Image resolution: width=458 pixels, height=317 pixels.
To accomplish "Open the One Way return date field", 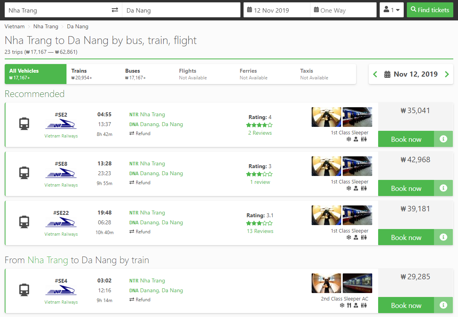I will (x=343, y=10).
